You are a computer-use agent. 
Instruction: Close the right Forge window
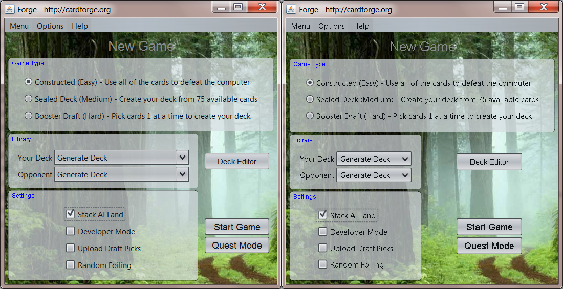point(544,7)
